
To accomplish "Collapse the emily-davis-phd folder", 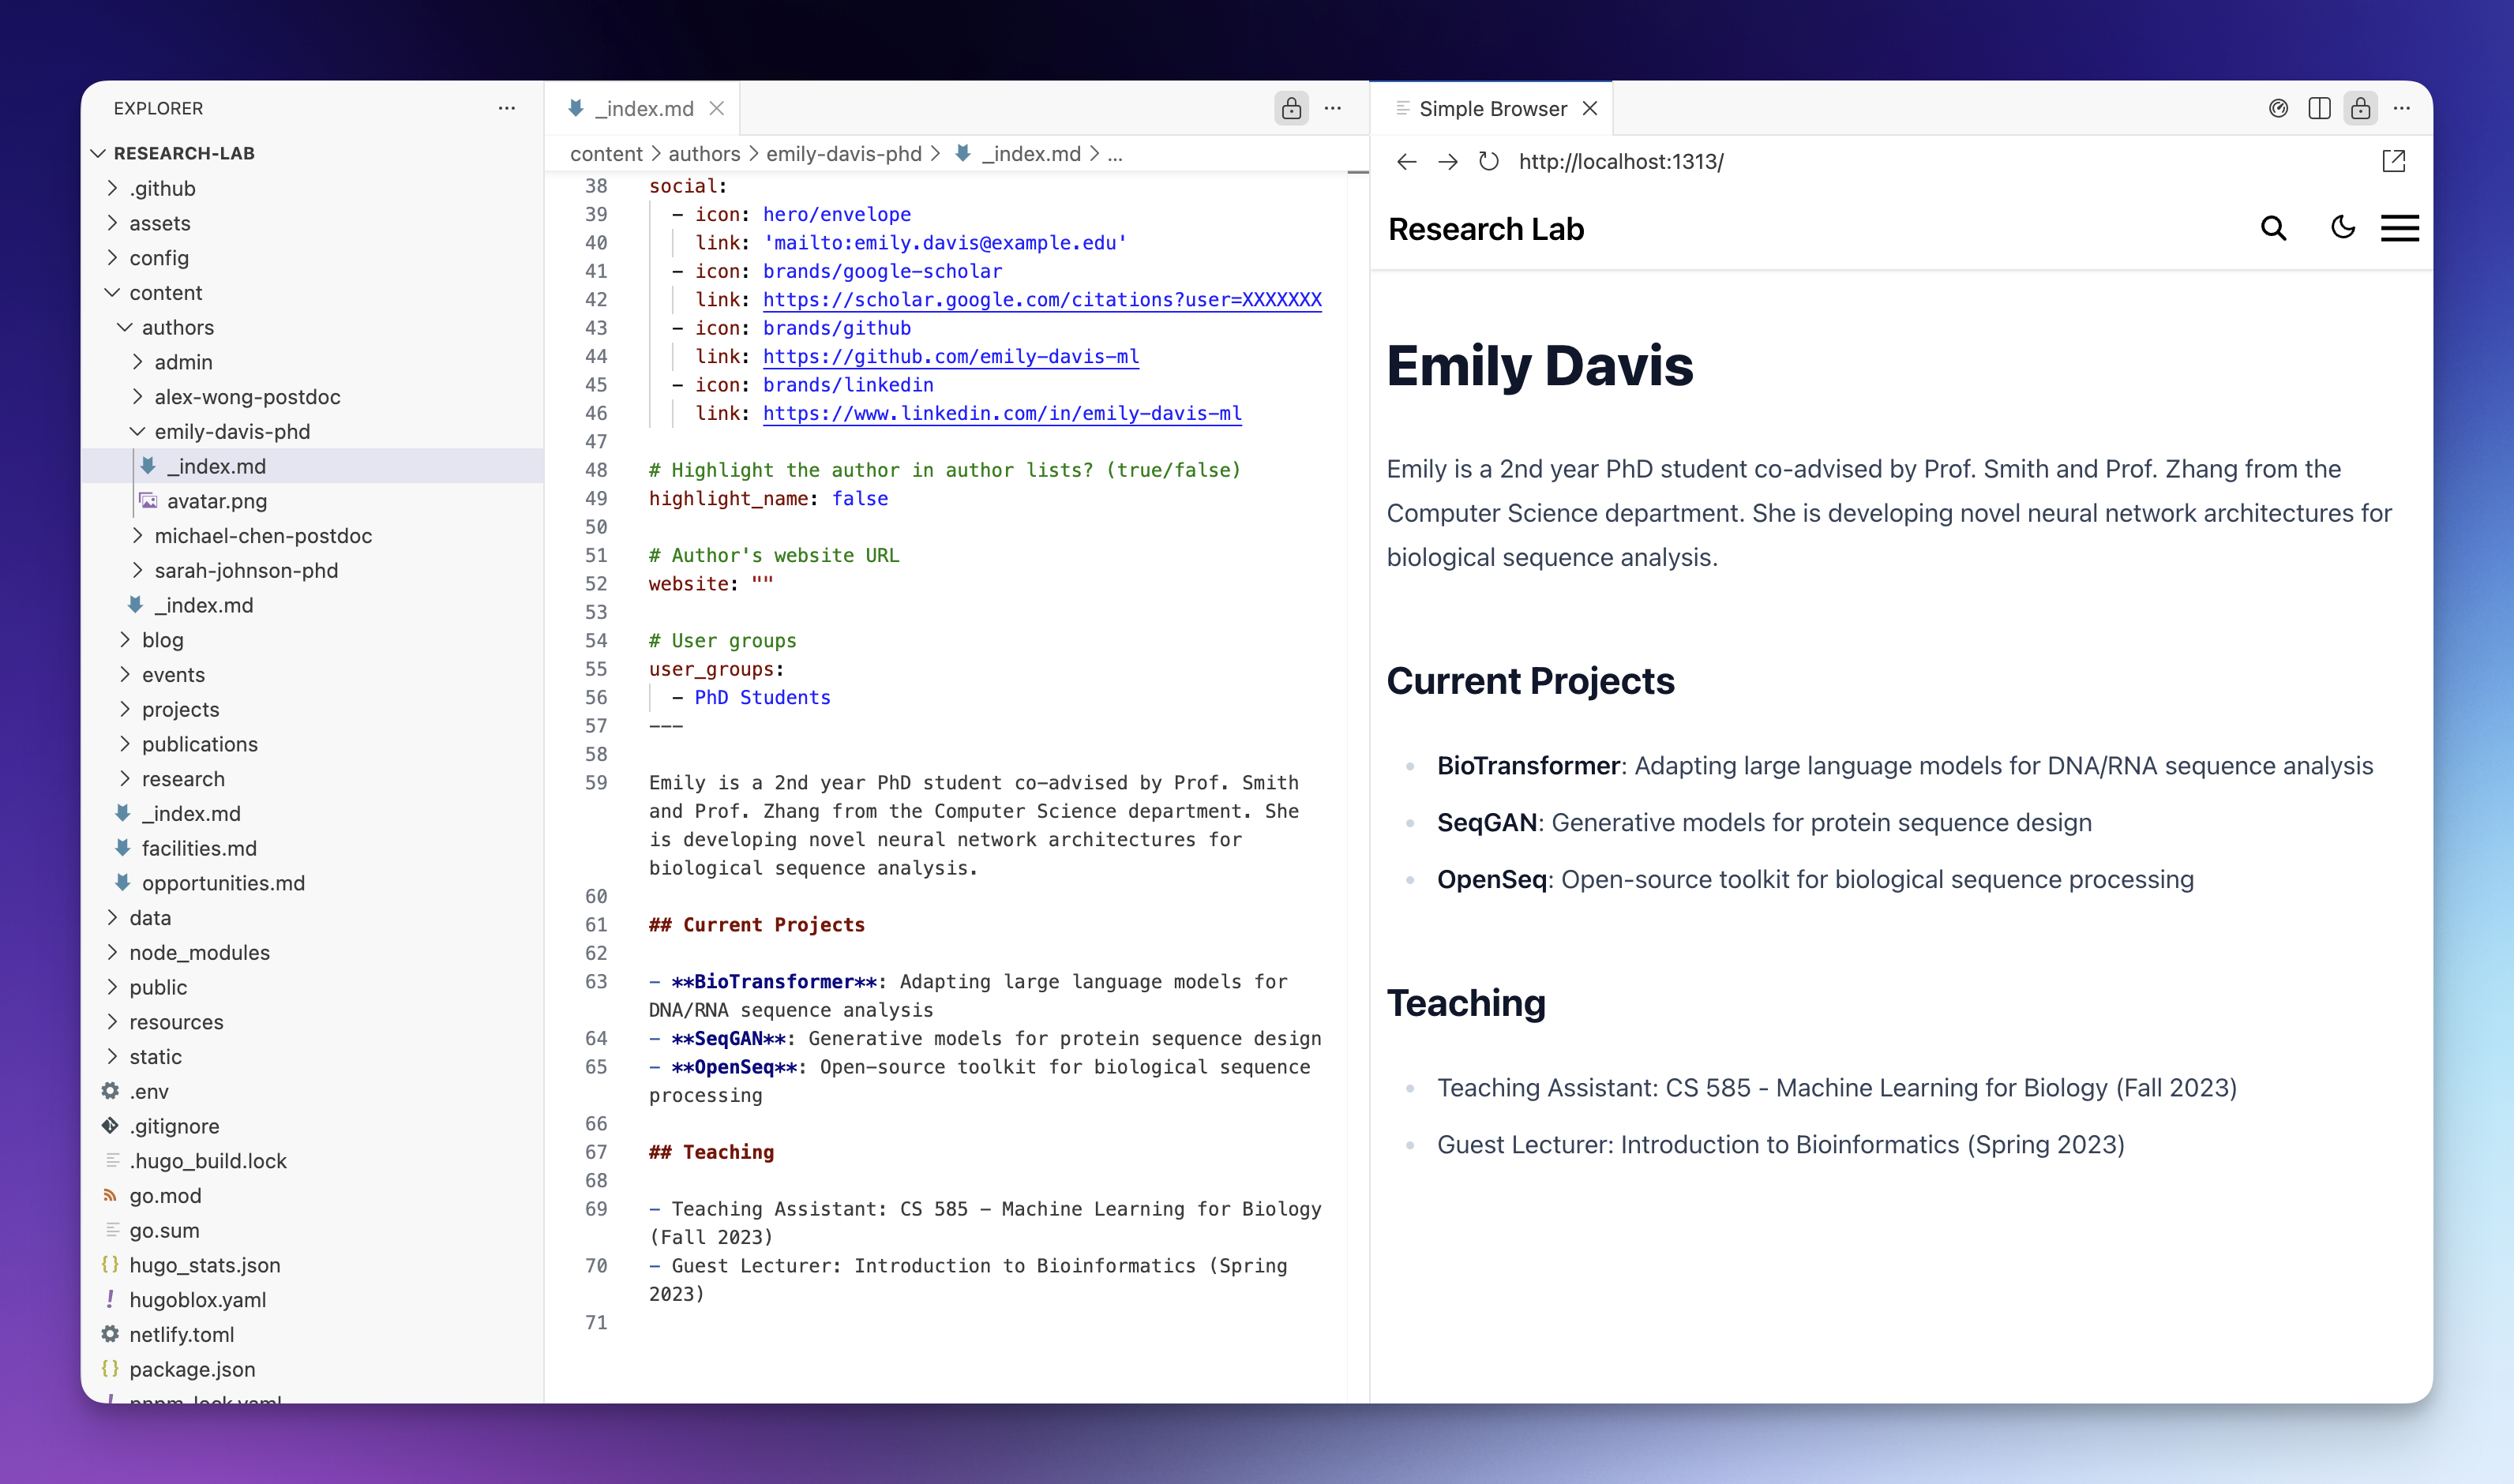I will click(232, 432).
